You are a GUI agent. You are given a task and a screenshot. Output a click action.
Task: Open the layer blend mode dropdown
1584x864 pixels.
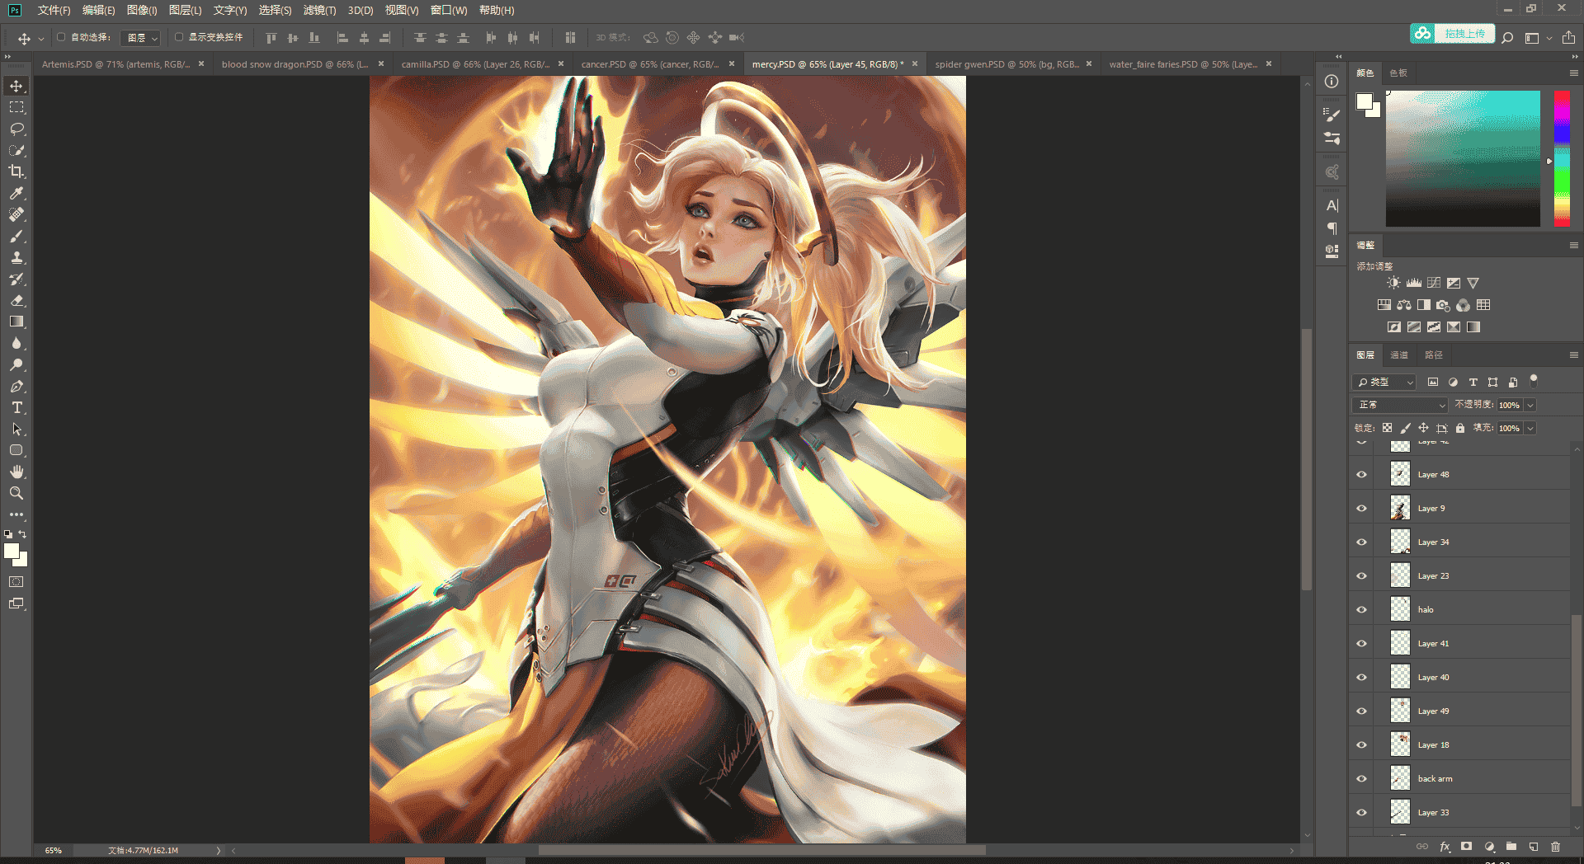1400,405
